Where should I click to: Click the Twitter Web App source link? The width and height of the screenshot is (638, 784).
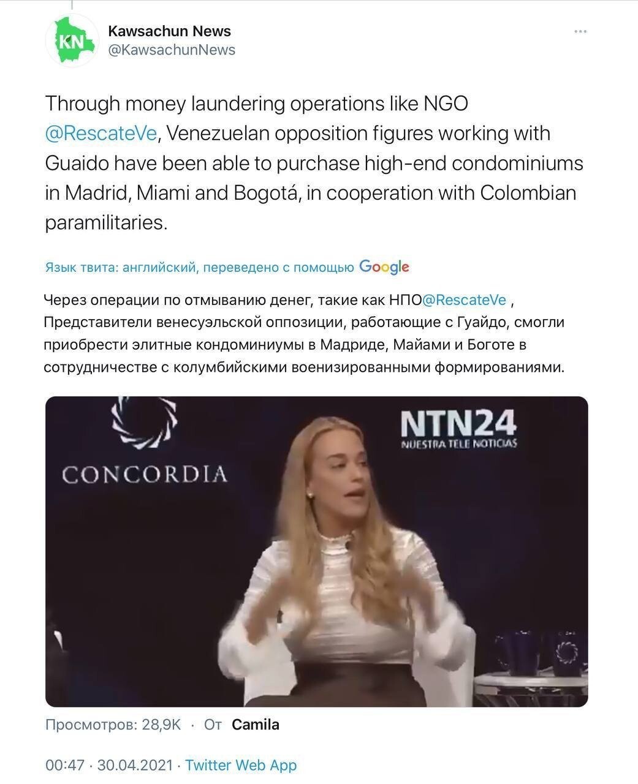241,765
